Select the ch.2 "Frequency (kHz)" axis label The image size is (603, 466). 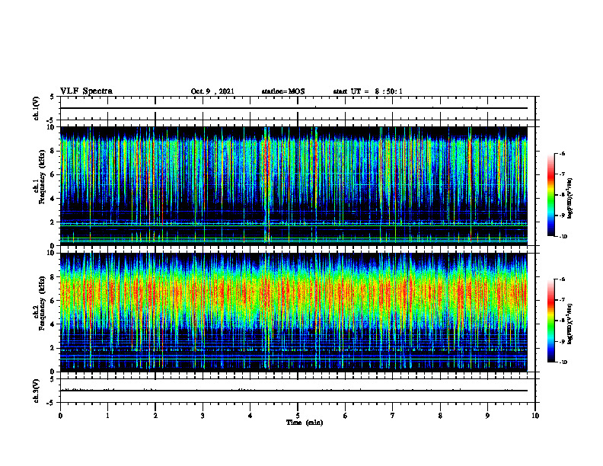click(42, 303)
